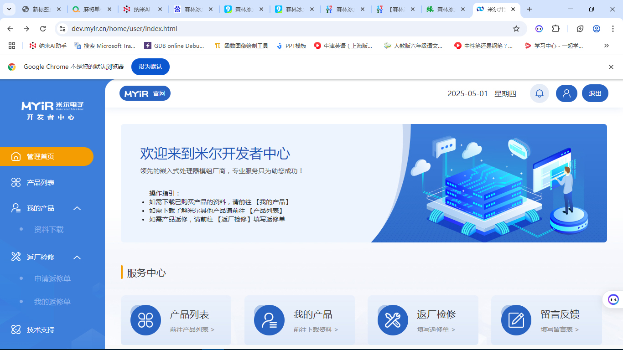Follow the 填写留言表 > link
The image size is (623, 350).
click(x=560, y=329)
